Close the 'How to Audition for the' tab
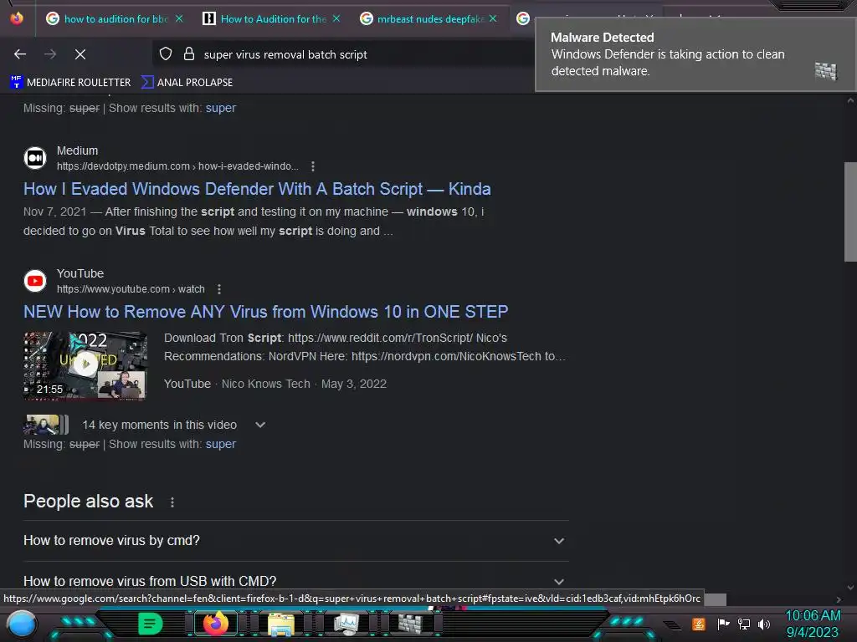Screen dimensions: 857x642 (x=336, y=18)
